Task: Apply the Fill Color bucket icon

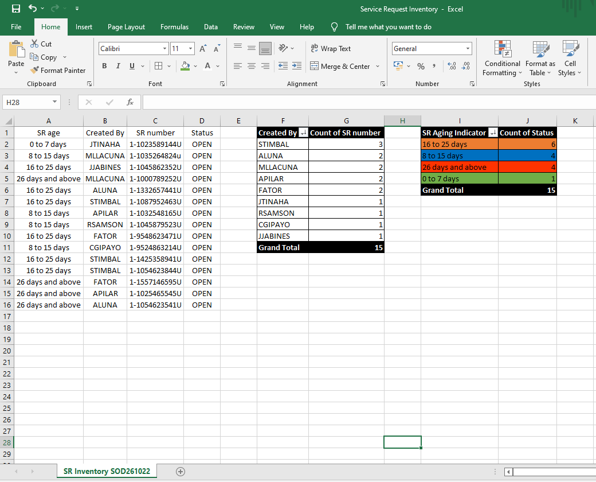Action: point(185,66)
